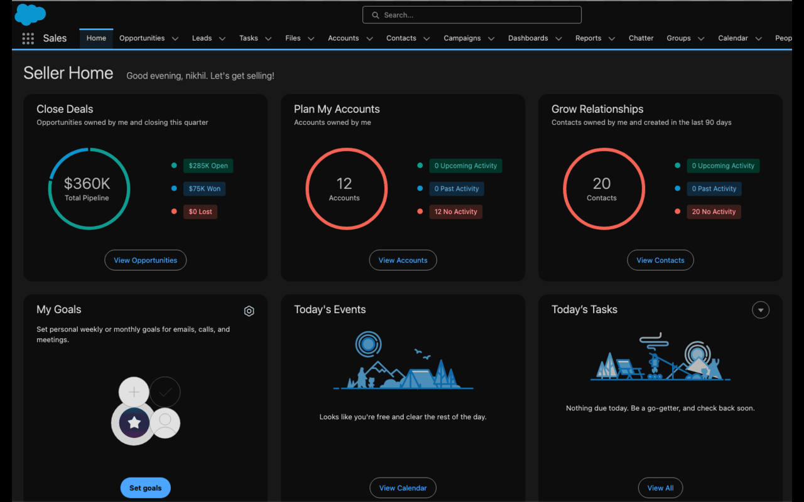Open the My Goals settings gear
The height and width of the screenshot is (502, 804).
[x=249, y=311]
